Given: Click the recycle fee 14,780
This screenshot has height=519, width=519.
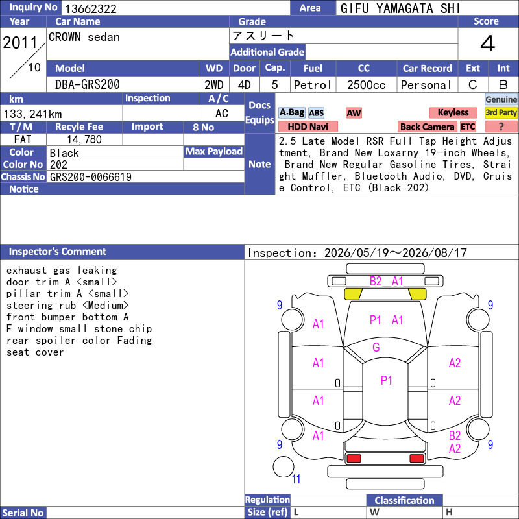Looking at the screenshot, I should [x=84, y=139].
